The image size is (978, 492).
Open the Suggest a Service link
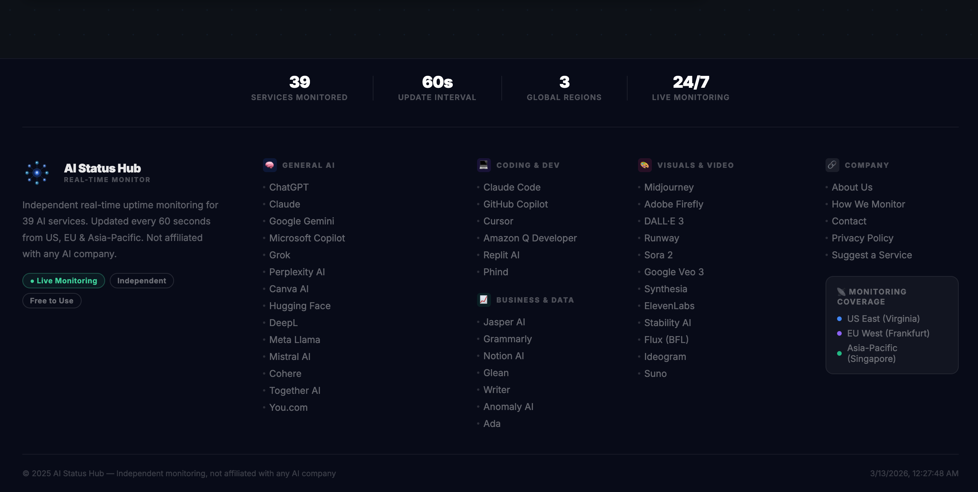tap(871, 255)
